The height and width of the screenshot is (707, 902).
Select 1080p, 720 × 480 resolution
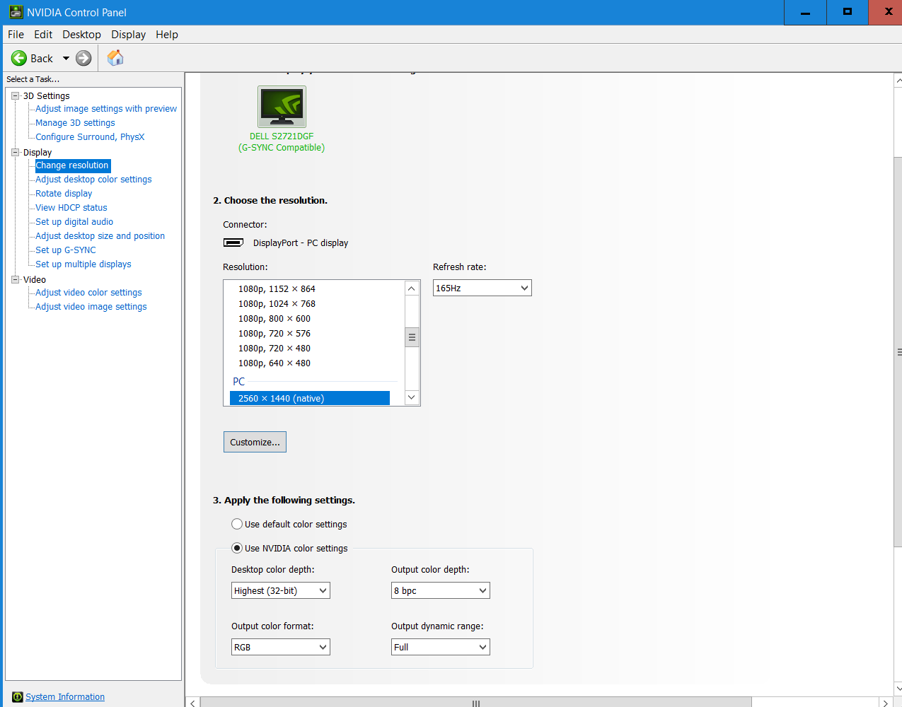click(274, 348)
